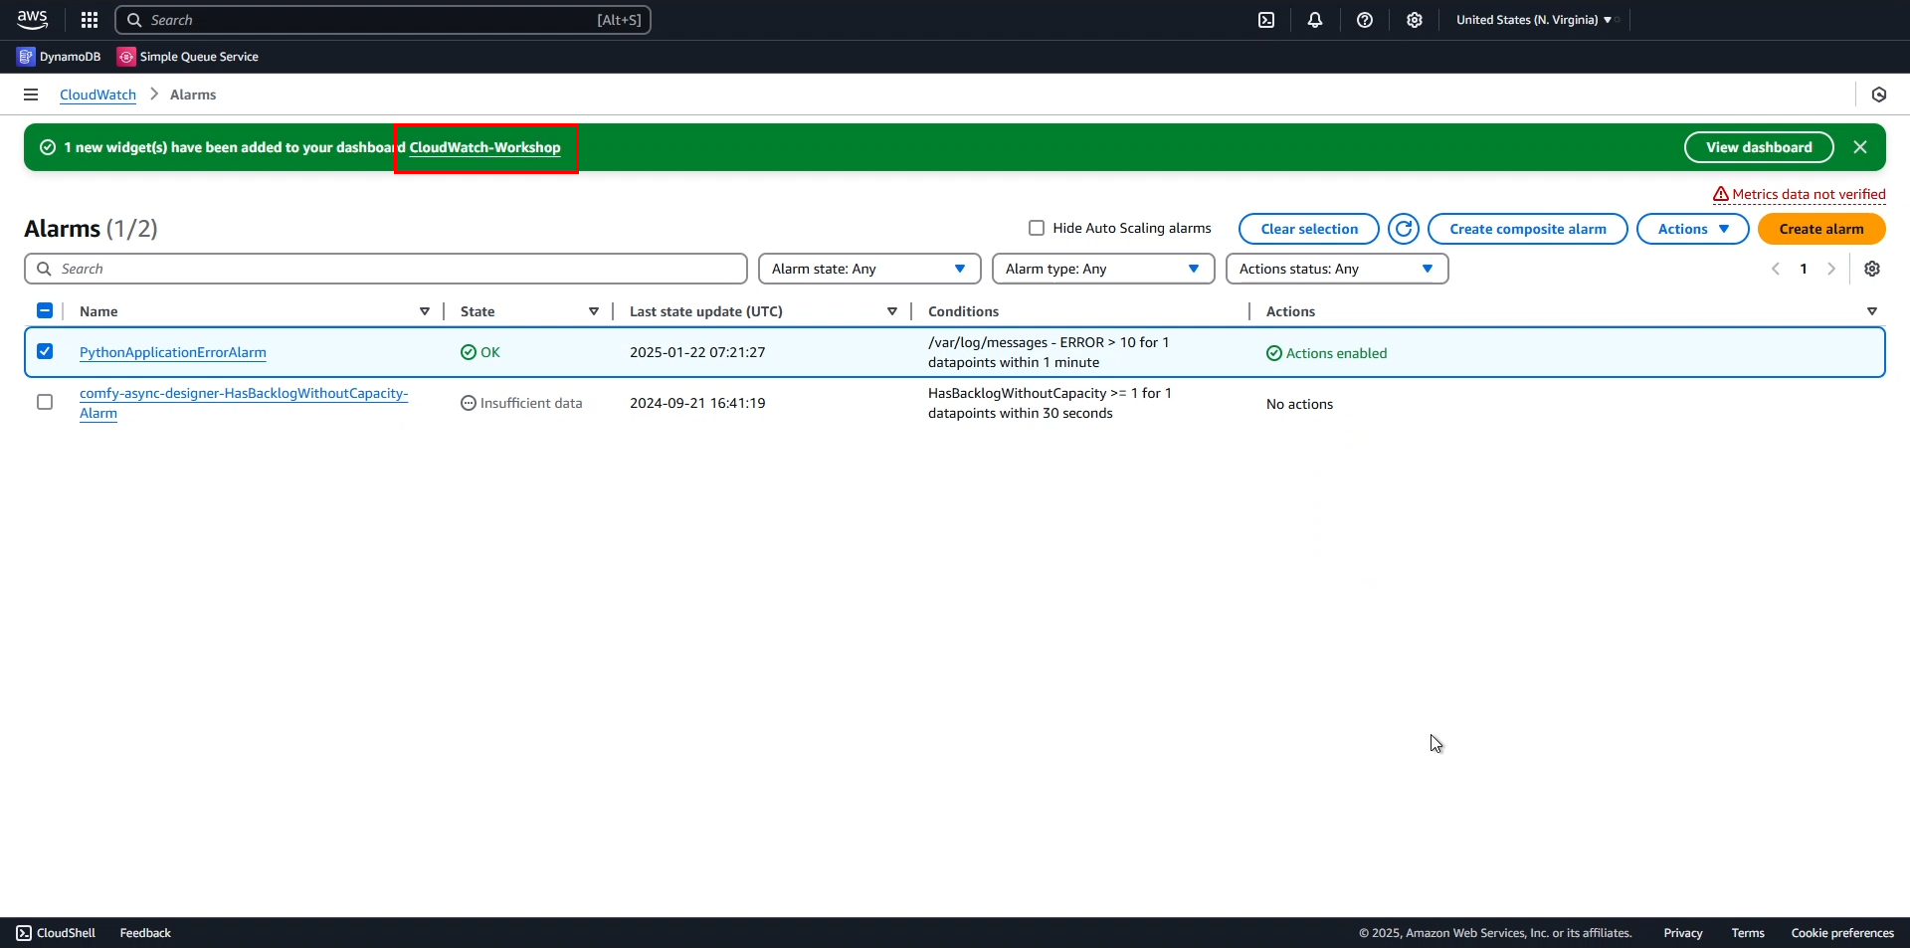Viewport: 1910px width, 948px height.
Task: Open the Alarm state filter dropdown
Action: tap(869, 269)
